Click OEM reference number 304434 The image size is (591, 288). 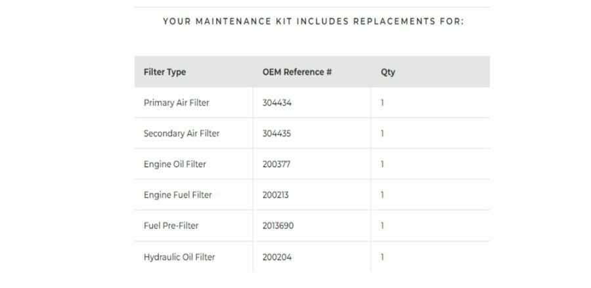coord(276,103)
